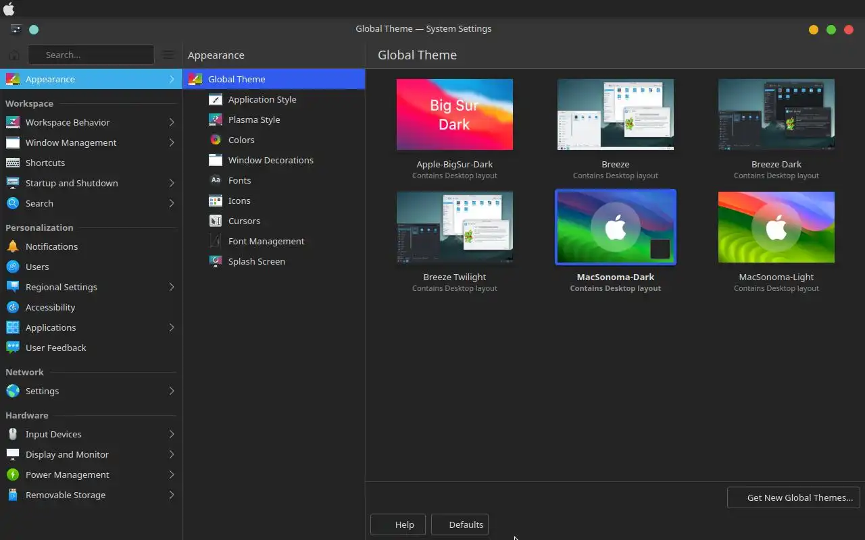This screenshot has width=865, height=540.
Task: Click the Plasma Style icon
Action: pos(216,119)
